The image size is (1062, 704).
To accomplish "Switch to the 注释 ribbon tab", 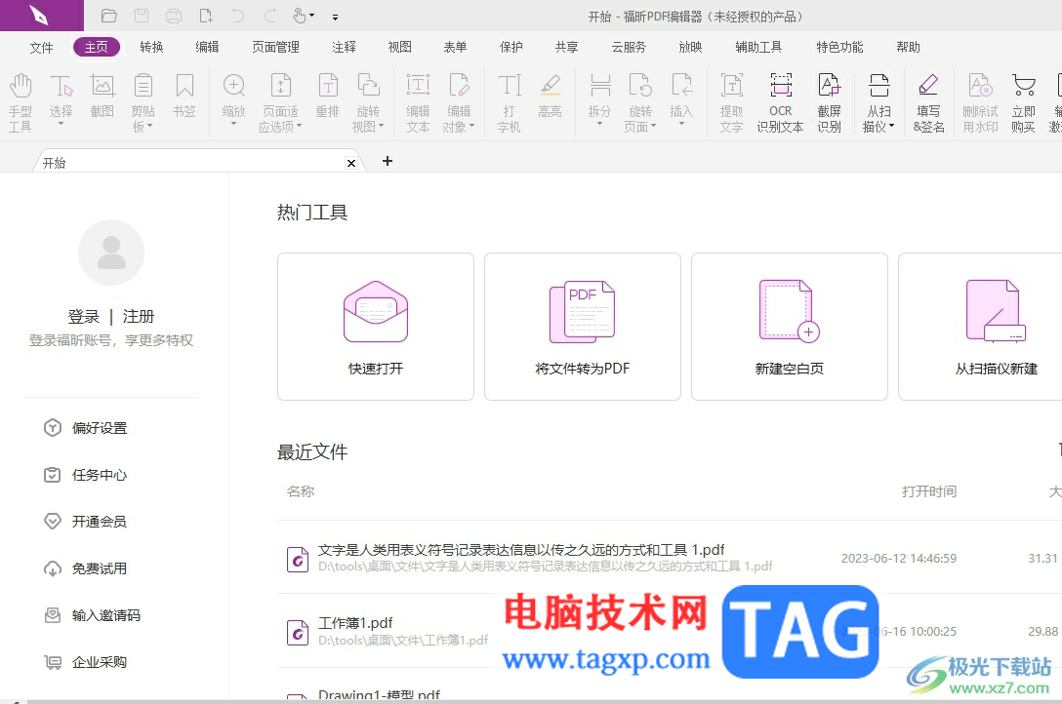I will point(344,47).
